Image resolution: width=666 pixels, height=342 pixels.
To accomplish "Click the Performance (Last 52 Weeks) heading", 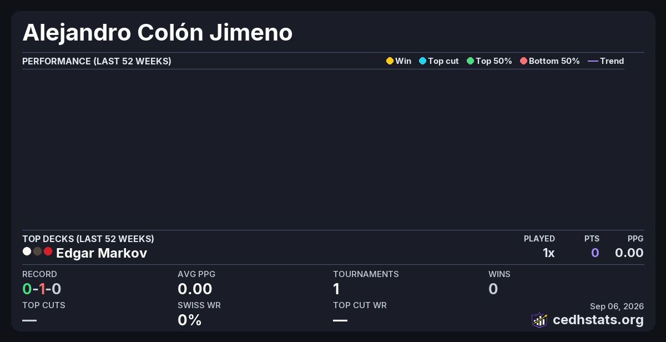I will 97,61.
